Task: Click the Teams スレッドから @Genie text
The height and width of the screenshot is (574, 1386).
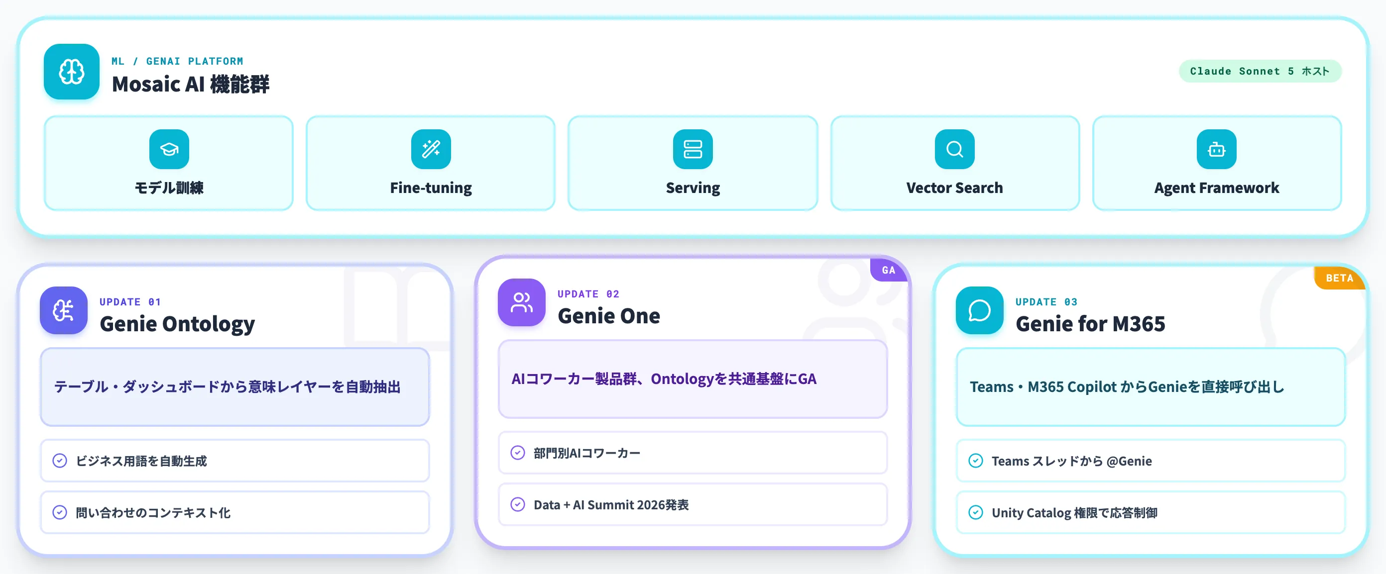Action: 1071,461
